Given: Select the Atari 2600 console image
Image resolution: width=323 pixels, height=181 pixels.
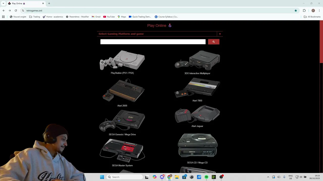Looking at the screenshot, I should click(123, 90).
